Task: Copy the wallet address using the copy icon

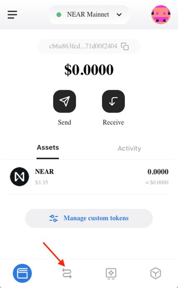Action: [x=125, y=46]
